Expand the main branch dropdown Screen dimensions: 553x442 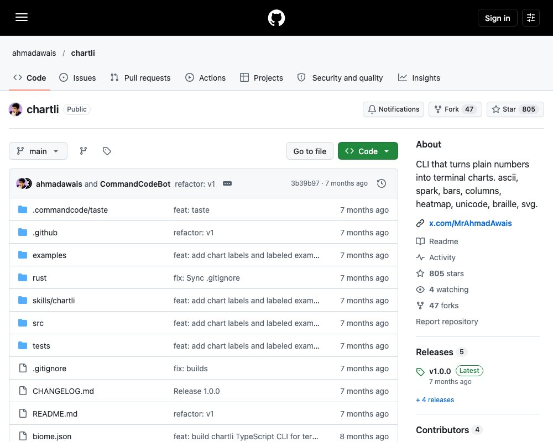pyautogui.click(x=38, y=151)
